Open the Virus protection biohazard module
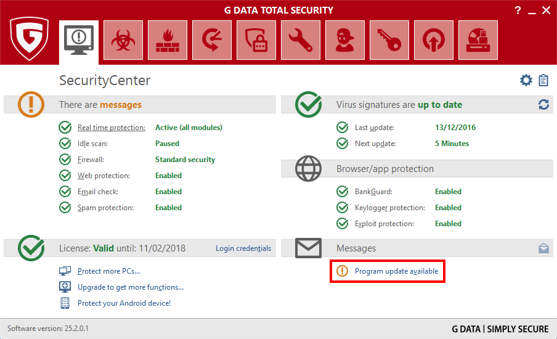 click(x=123, y=40)
